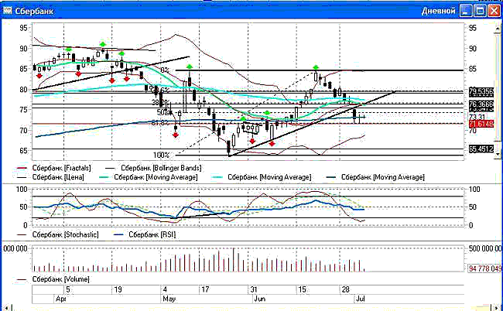Click the price pane scroll down arrow

(x=498, y=155)
